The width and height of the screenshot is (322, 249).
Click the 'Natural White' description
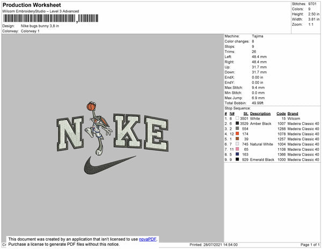point(261,144)
